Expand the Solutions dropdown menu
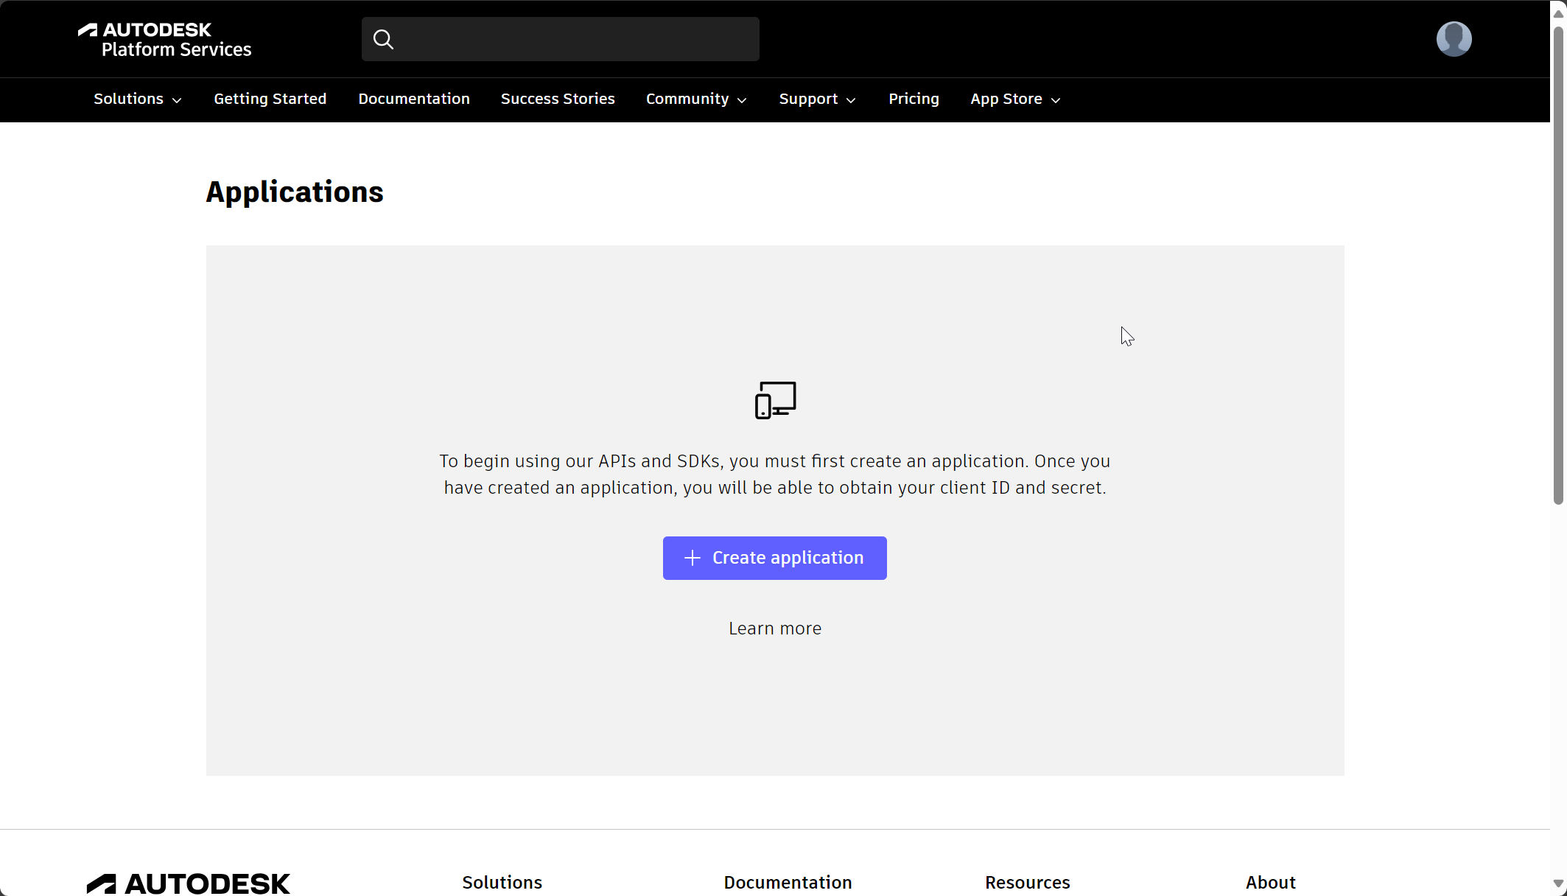Screen dimensions: 1567x896 (x=137, y=99)
